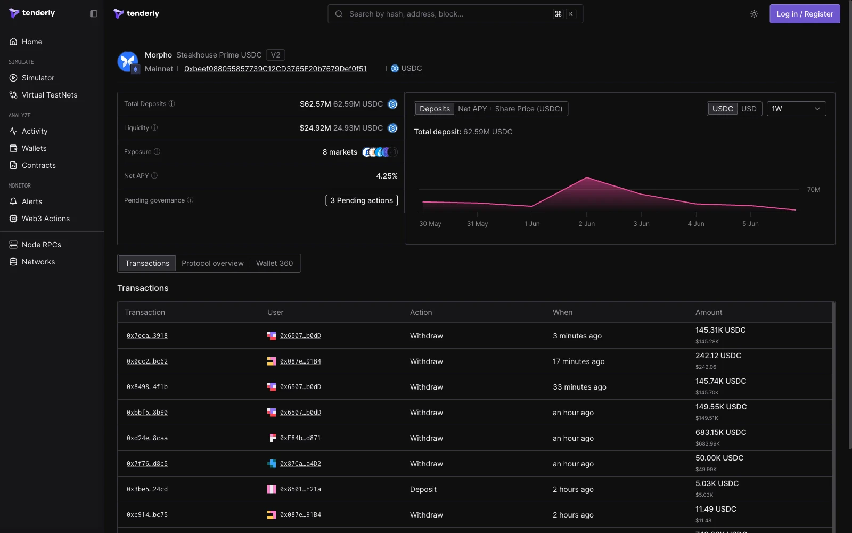Click the USDC coin icon in Liquidity row
Viewport: 852px width, 533px height.
pos(392,128)
